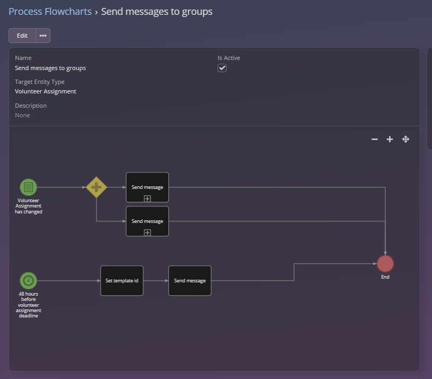Expand the second Send message subprocess plus
Image resolution: width=432 pixels, height=379 pixels.
tap(148, 232)
